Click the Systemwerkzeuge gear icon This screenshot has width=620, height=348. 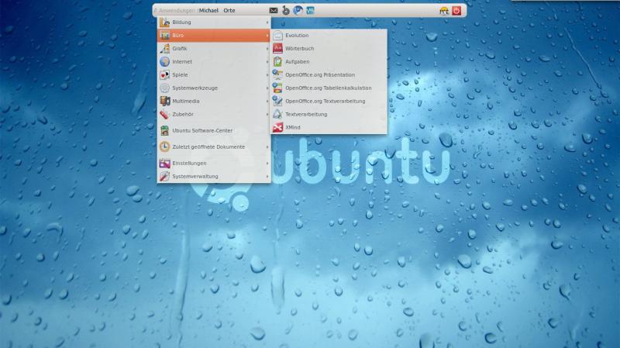(x=164, y=88)
